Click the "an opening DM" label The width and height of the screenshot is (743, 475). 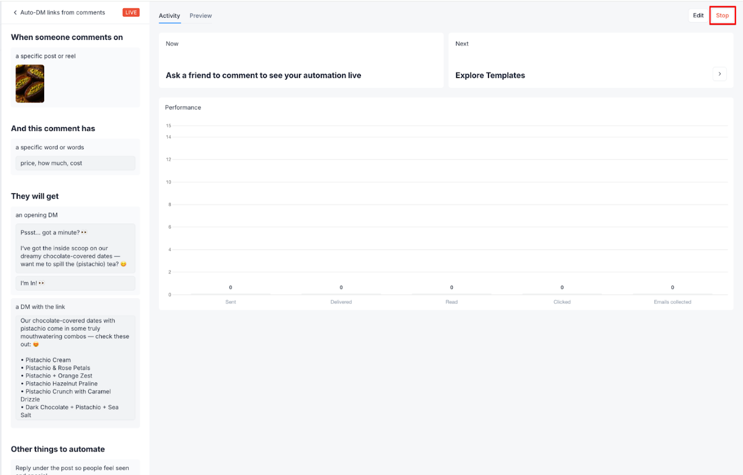pyautogui.click(x=36, y=215)
